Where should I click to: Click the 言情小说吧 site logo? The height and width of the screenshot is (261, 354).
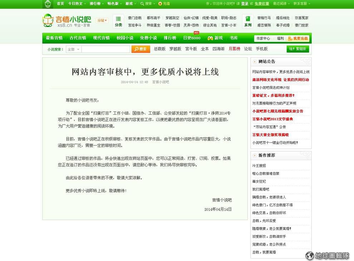click(x=67, y=21)
